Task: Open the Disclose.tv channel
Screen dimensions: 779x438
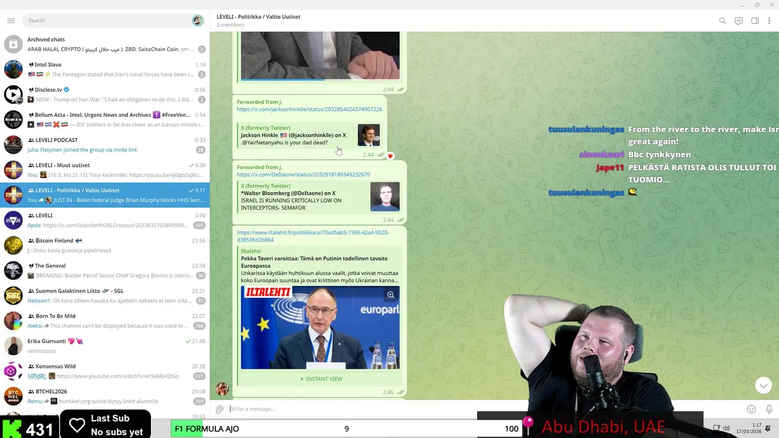Action: point(105,94)
